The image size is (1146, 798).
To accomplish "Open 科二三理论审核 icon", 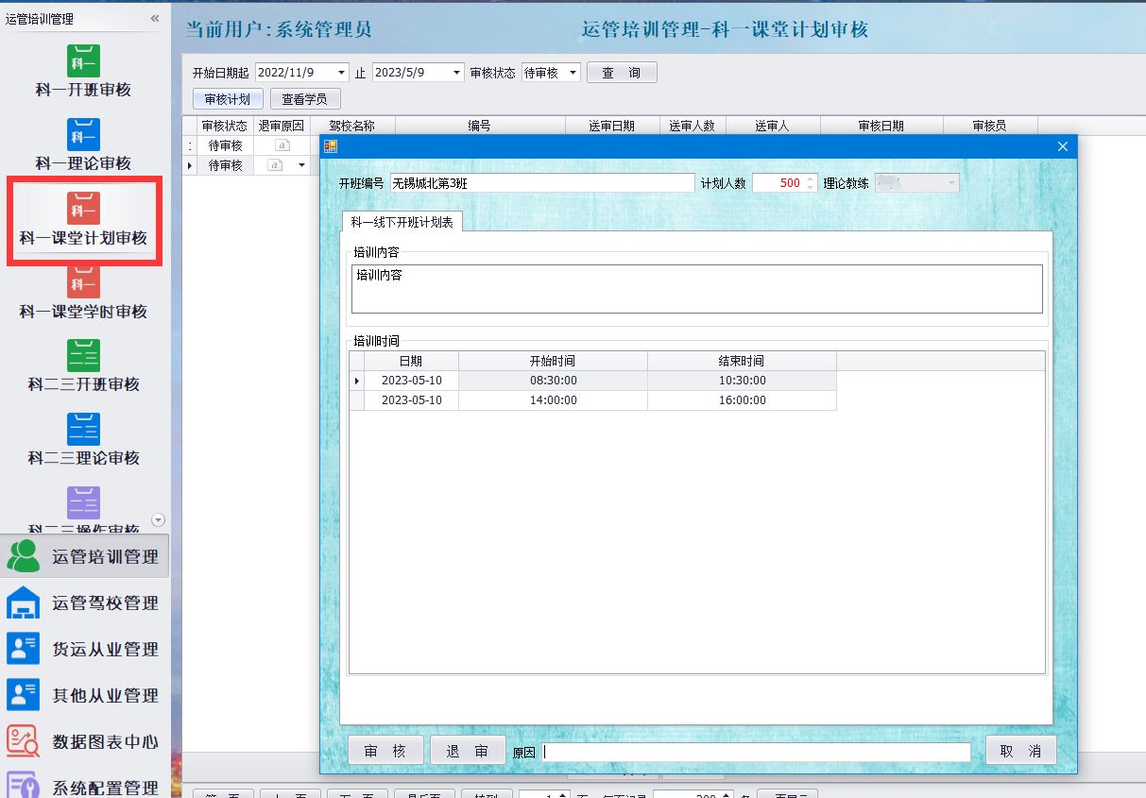I will (x=83, y=430).
